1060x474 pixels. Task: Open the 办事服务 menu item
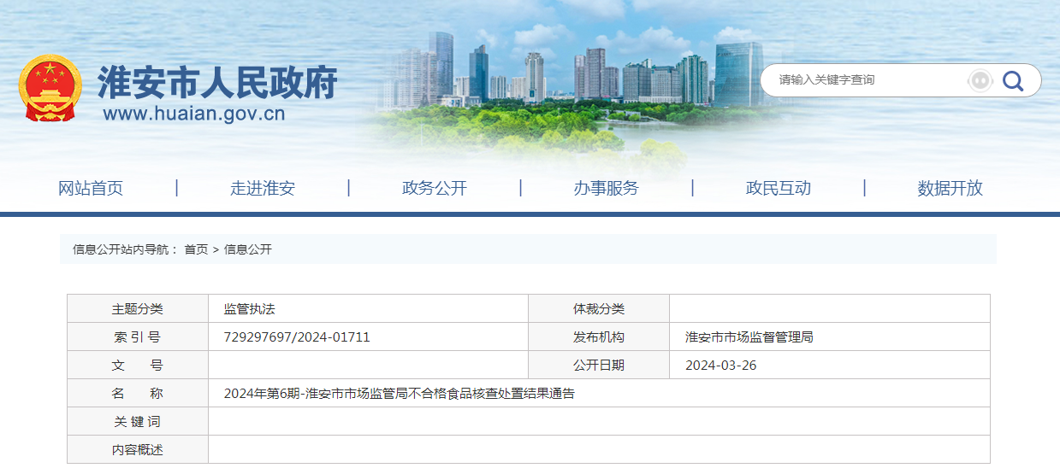pyautogui.click(x=607, y=189)
